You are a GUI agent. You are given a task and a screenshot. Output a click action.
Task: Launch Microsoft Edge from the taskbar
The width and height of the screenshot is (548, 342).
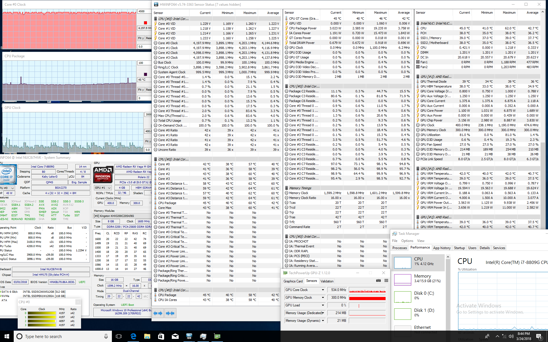click(x=133, y=336)
